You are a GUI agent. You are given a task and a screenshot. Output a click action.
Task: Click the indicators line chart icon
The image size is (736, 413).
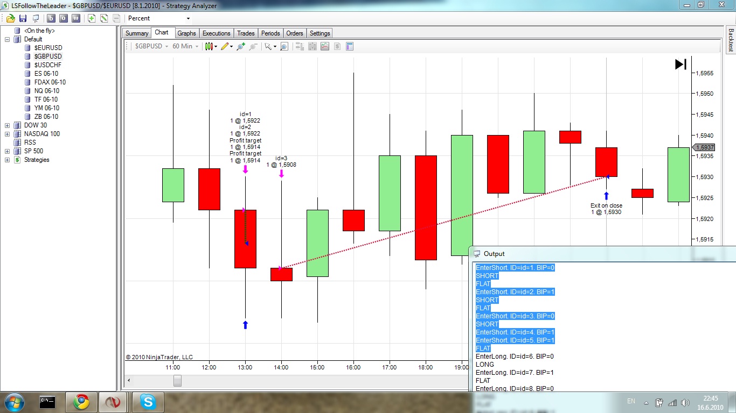tap(324, 46)
